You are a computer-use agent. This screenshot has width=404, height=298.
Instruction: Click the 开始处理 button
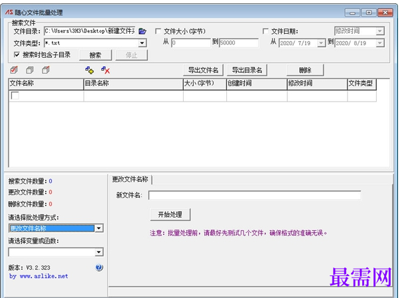[170, 214]
